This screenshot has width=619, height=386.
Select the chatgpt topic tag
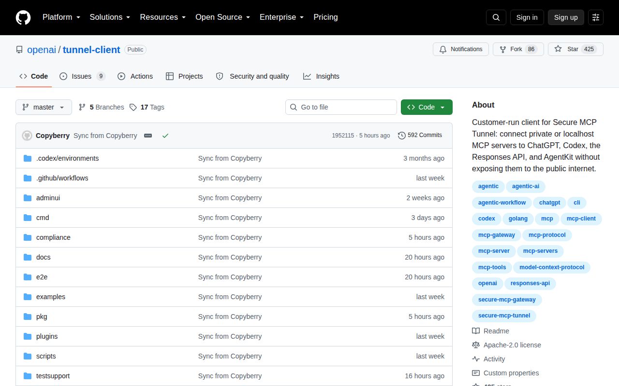click(x=550, y=203)
